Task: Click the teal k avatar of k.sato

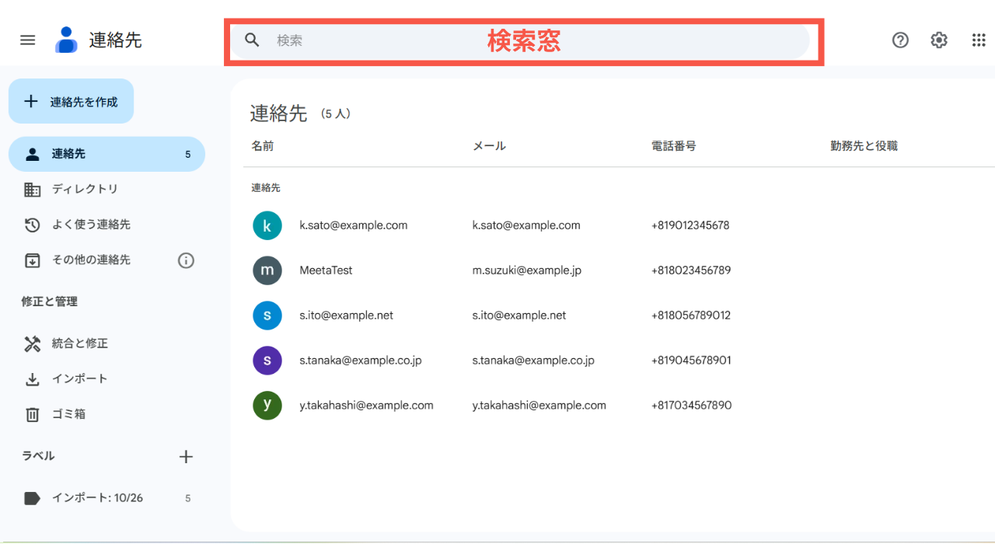Action: (x=267, y=225)
